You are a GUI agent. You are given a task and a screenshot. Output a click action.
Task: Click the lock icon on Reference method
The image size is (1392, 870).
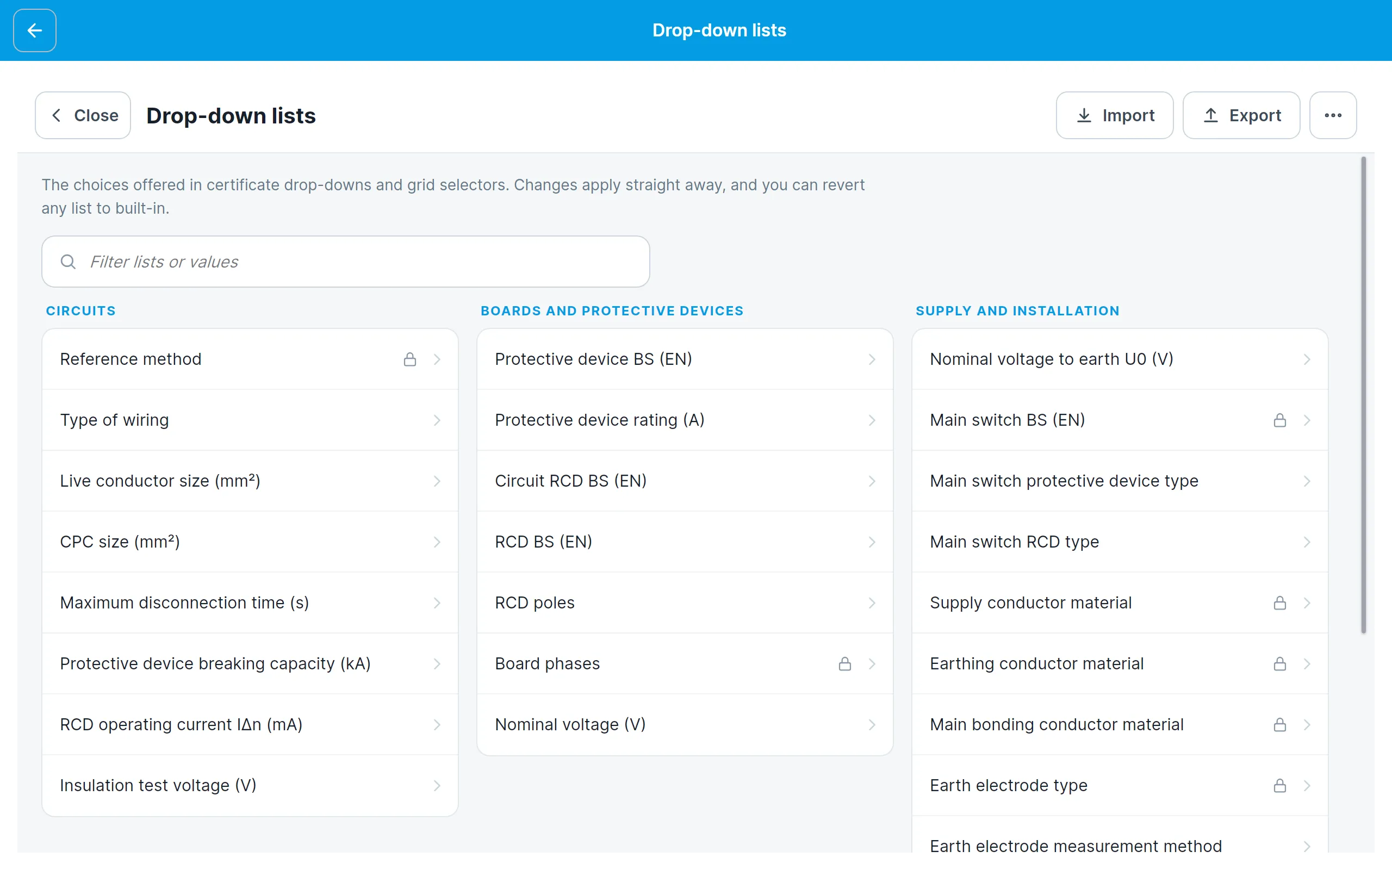click(x=409, y=359)
